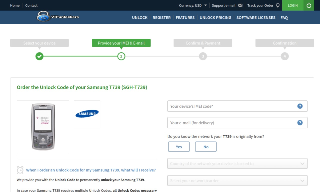Click the power icon beside LOGIN

tap(309, 5)
